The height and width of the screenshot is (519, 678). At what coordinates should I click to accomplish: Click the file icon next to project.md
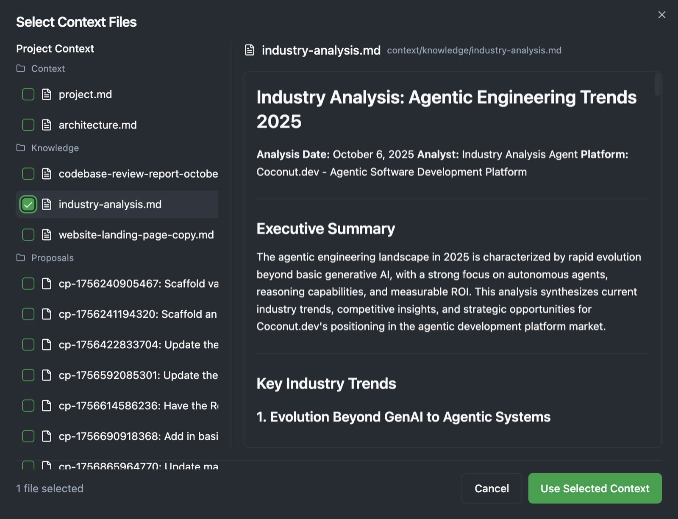coord(47,94)
